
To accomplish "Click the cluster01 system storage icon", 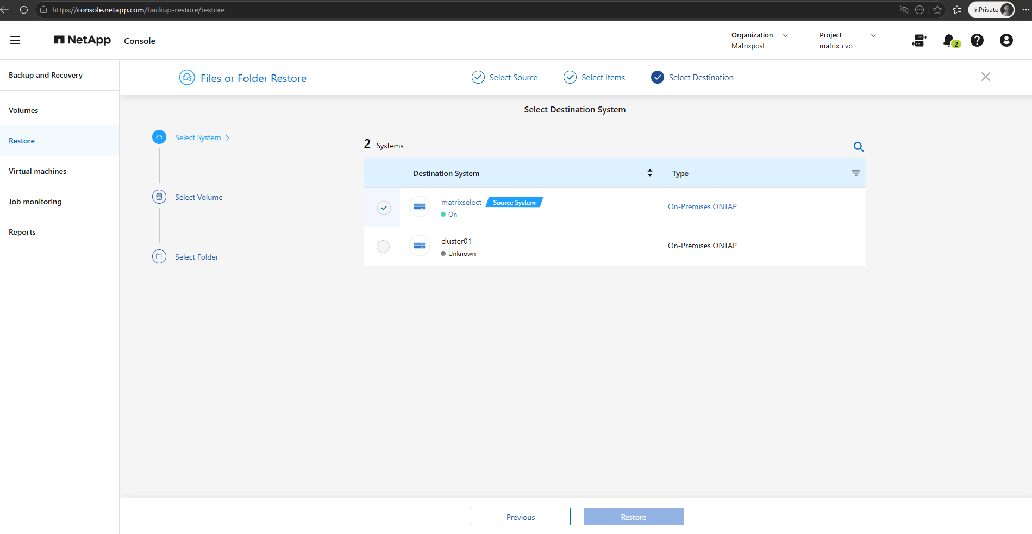I will pyautogui.click(x=420, y=246).
